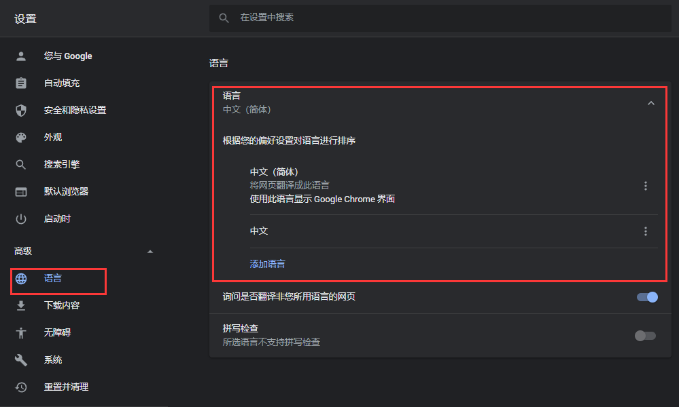Open 您与 Google settings section
This screenshot has height=407, width=679.
click(x=68, y=56)
